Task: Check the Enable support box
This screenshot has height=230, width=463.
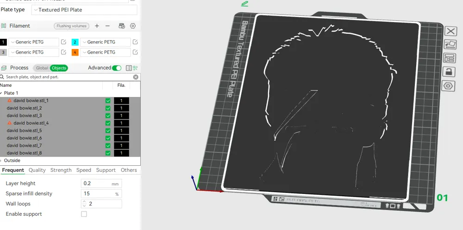Action: pyautogui.click(x=84, y=214)
